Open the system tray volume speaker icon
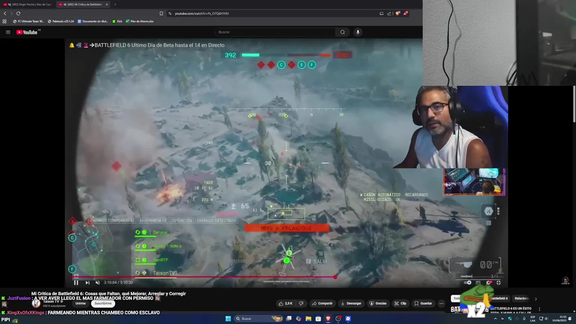 (x=546, y=319)
